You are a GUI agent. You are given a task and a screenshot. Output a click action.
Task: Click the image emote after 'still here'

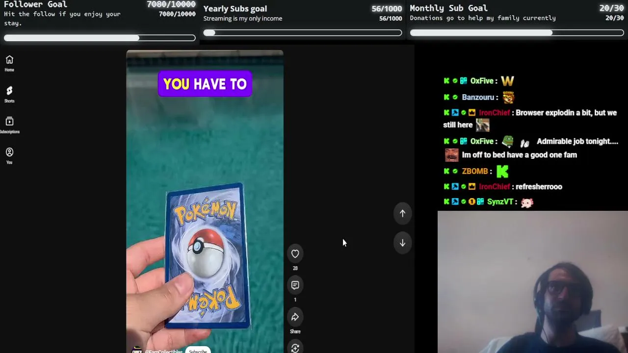(x=483, y=125)
